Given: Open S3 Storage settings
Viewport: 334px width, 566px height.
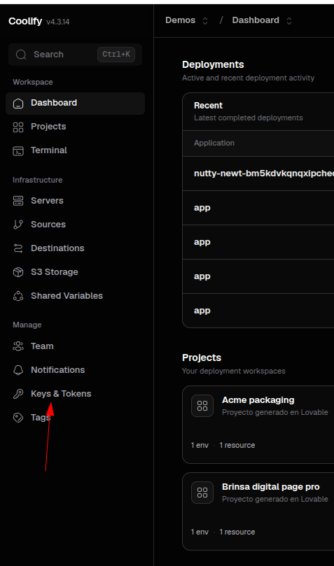Looking at the screenshot, I should click(75, 272).
